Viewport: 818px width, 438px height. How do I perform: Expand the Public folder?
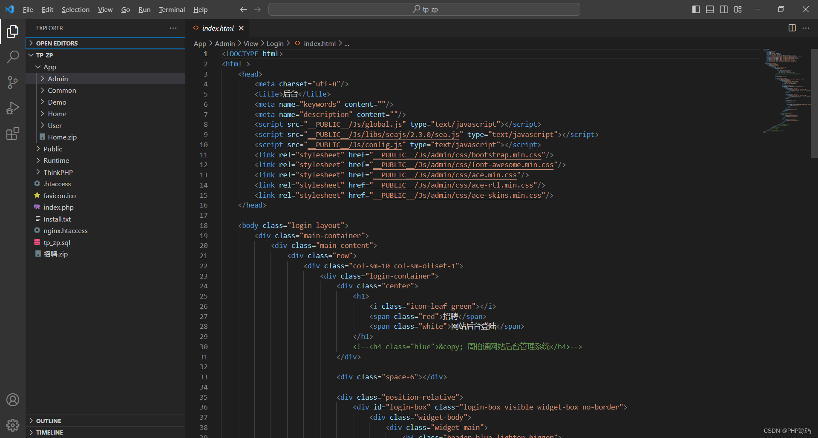click(105, 149)
